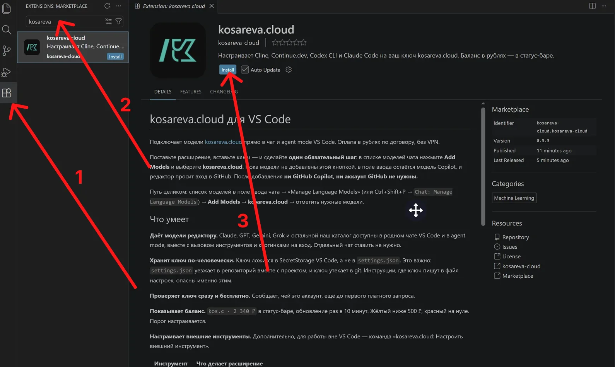Open the License resource link
This screenshot has width=615, height=367.
coord(511,256)
